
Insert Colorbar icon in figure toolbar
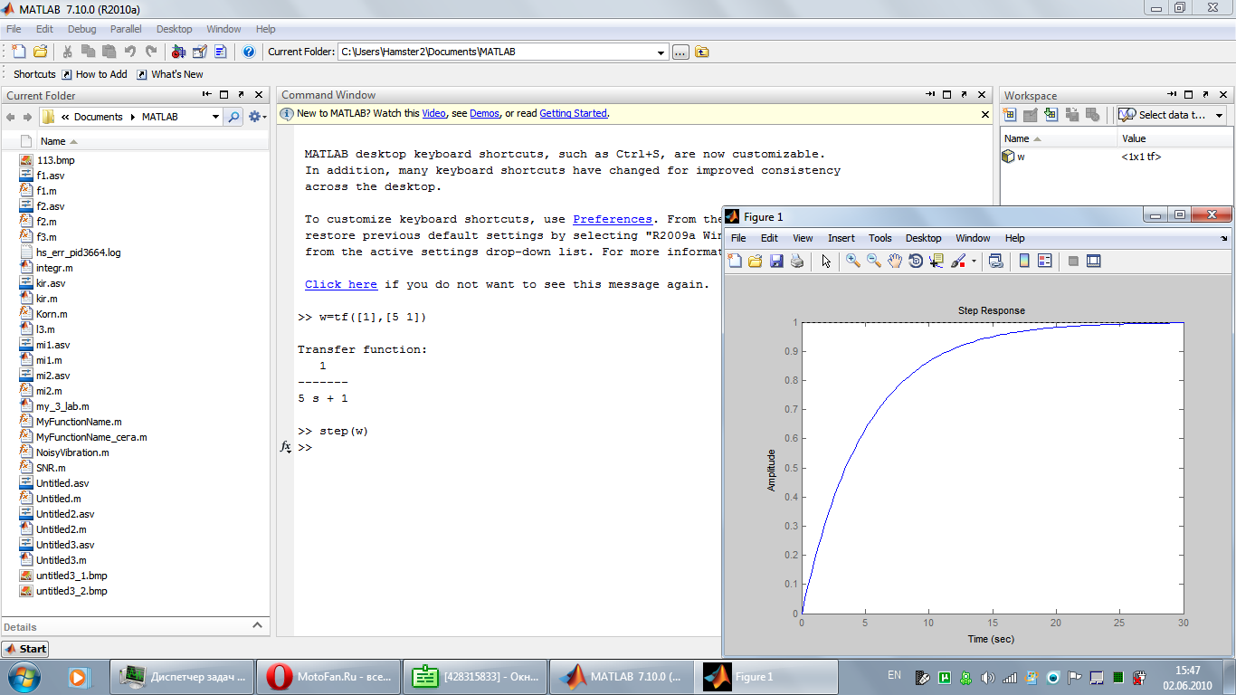[1024, 261]
